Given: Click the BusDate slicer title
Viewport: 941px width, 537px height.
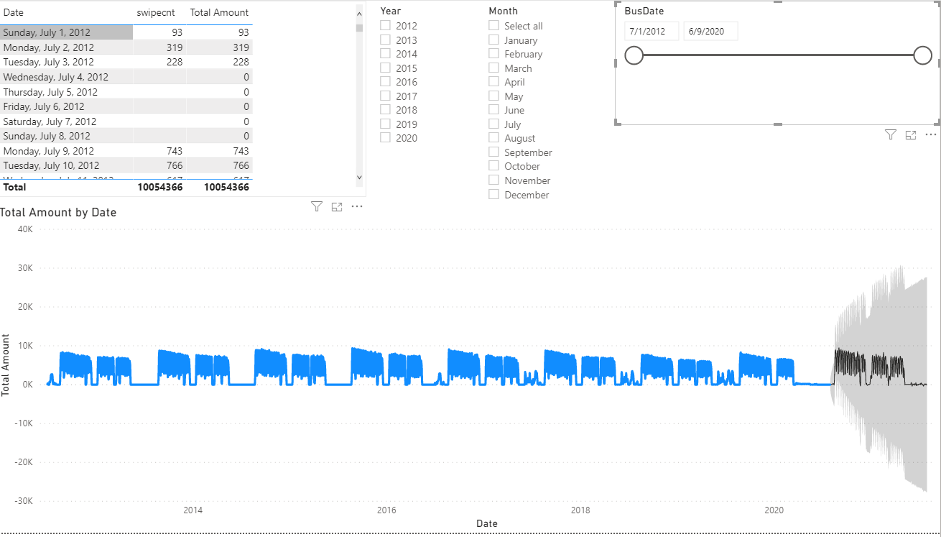Looking at the screenshot, I should click(x=644, y=11).
